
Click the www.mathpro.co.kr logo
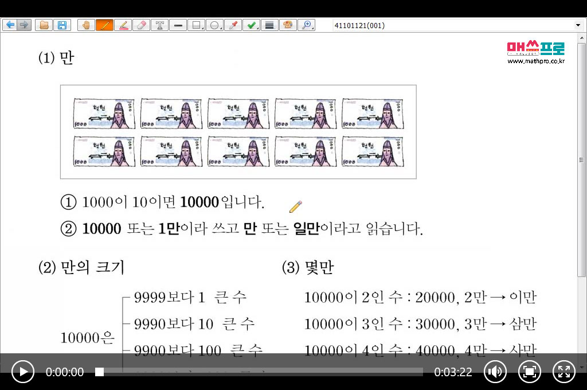(x=536, y=53)
